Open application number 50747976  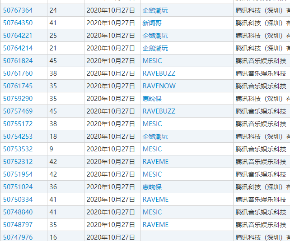pos(18,237)
